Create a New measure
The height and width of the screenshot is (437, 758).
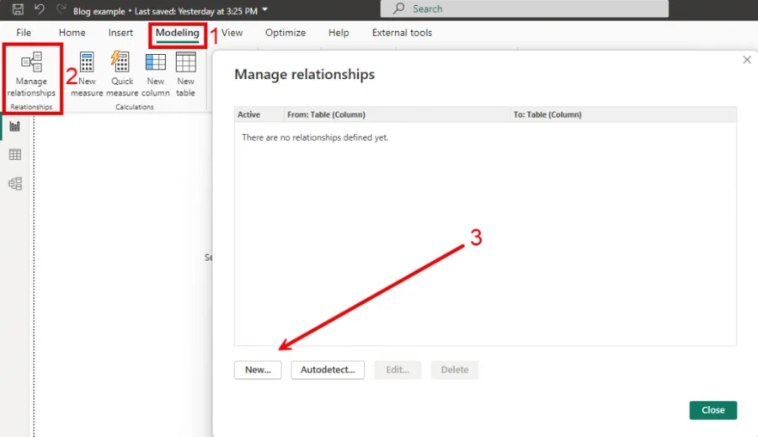pyautogui.click(x=87, y=74)
